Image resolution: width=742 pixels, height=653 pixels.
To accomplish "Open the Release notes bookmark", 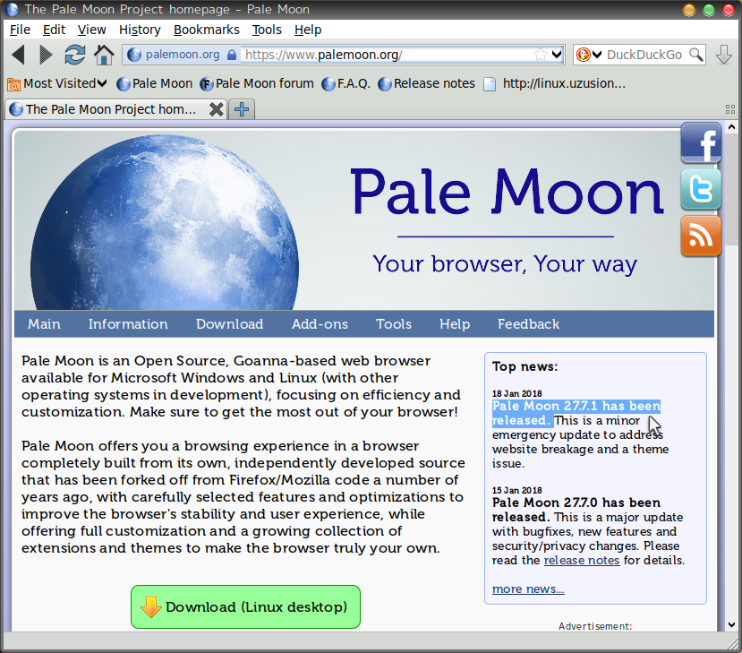I will pos(426,84).
